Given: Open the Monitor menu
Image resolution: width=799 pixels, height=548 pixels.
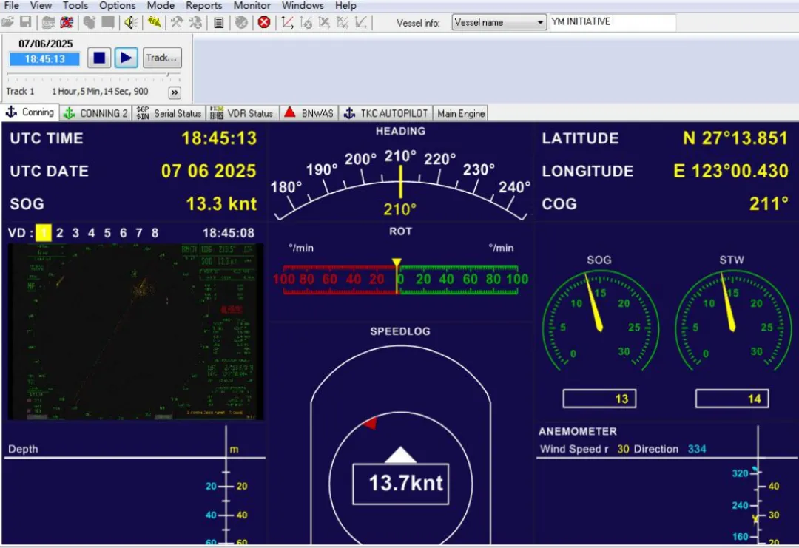Looking at the screenshot, I should [x=252, y=6].
